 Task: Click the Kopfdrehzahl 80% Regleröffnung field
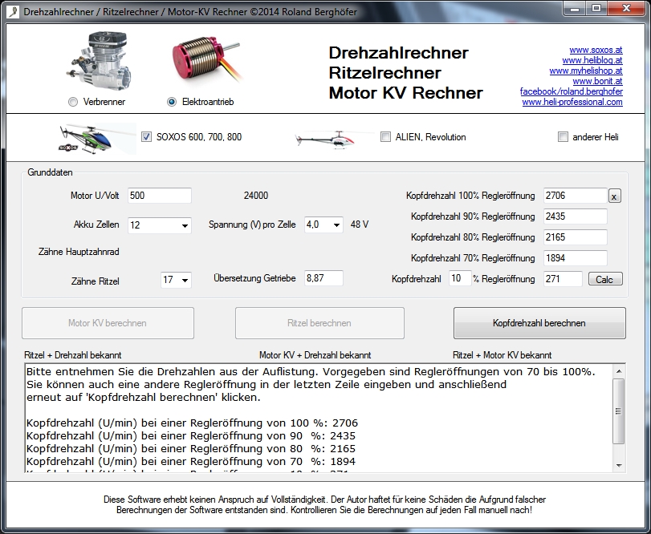coord(576,237)
